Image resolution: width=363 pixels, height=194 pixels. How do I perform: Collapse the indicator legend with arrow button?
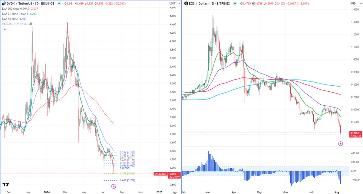pos(5,29)
